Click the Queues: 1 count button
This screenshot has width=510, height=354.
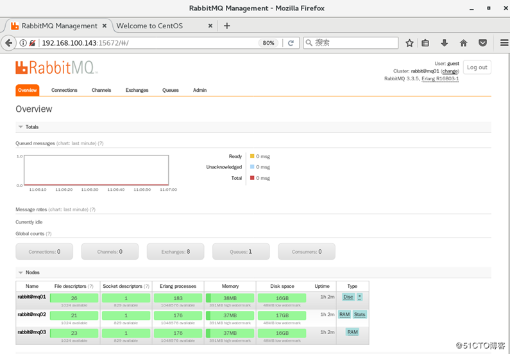(241, 251)
